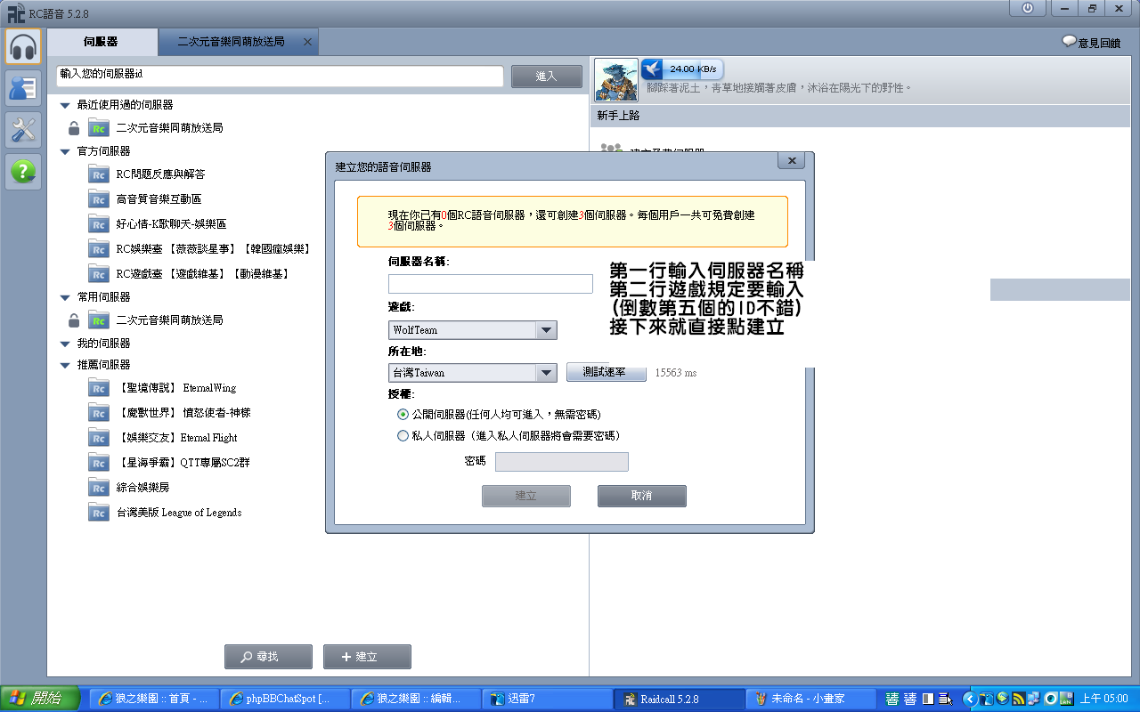Click the Windows 開始 button
The width and height of the screenshot is (1140, 712).
pos(38,699)
